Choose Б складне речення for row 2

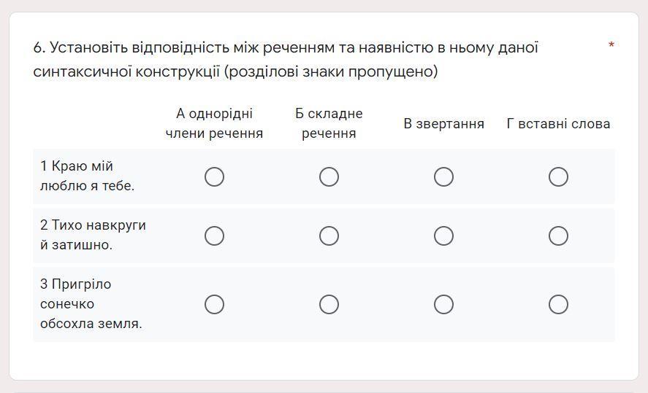click(x=329, y=236)
